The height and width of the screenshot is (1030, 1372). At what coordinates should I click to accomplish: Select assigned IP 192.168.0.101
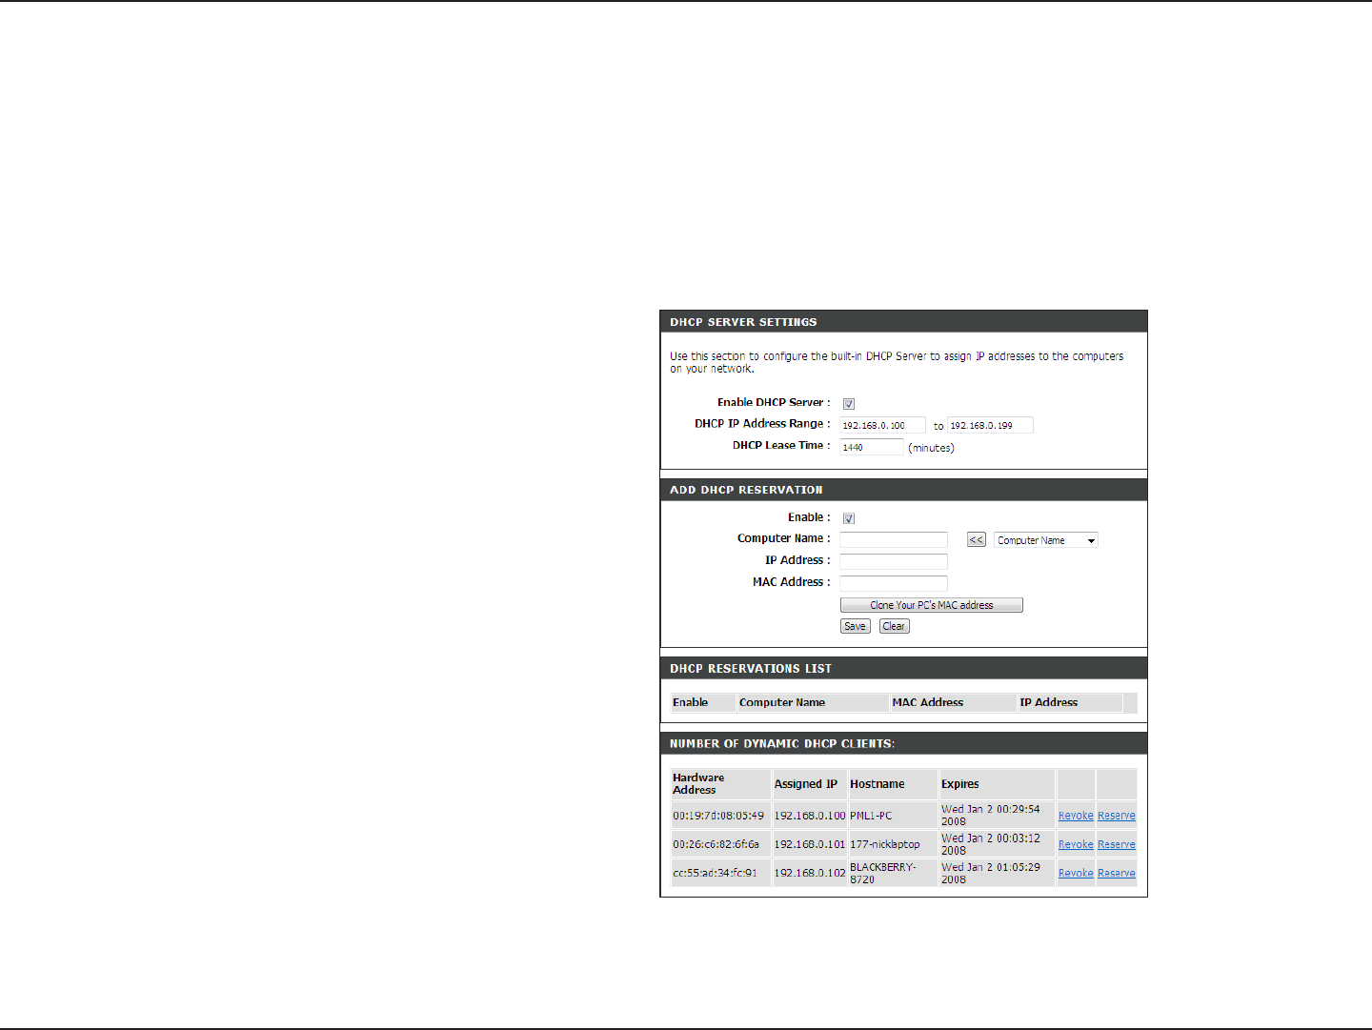(x=809, y=844)
